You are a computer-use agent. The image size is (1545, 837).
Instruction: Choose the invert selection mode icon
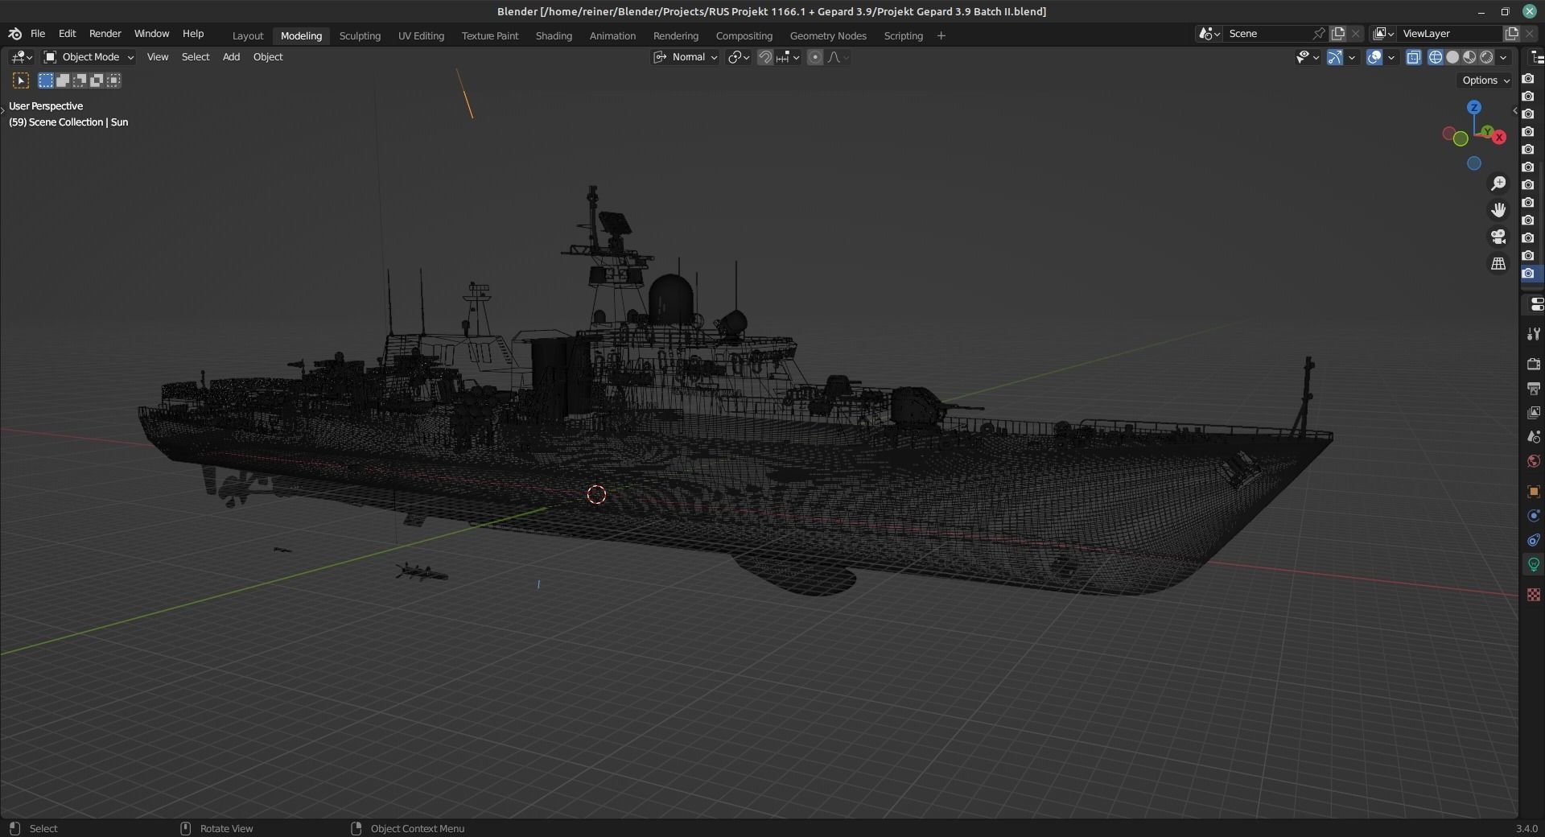point(97,80)
